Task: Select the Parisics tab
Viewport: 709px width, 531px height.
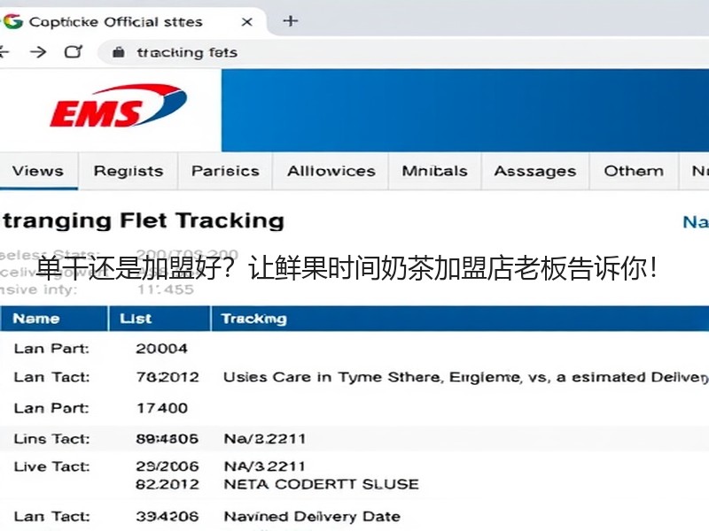Action: [x=225, y=171]
